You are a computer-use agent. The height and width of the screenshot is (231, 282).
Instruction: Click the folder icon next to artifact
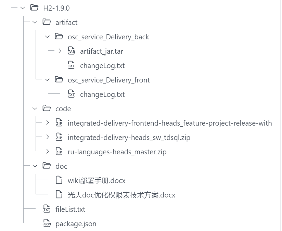47,22
